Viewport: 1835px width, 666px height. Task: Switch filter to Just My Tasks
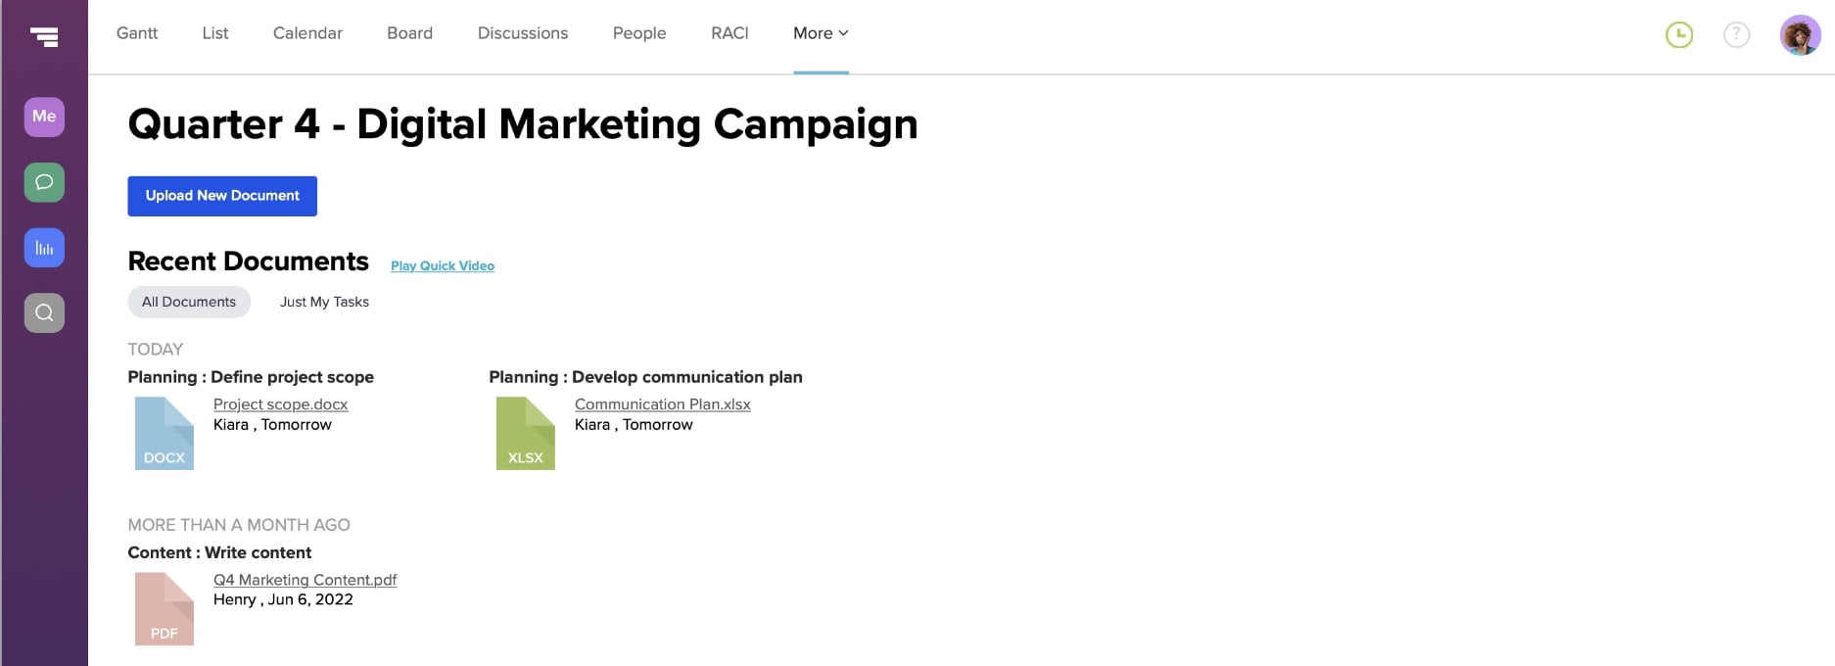(x=323, y=302)
